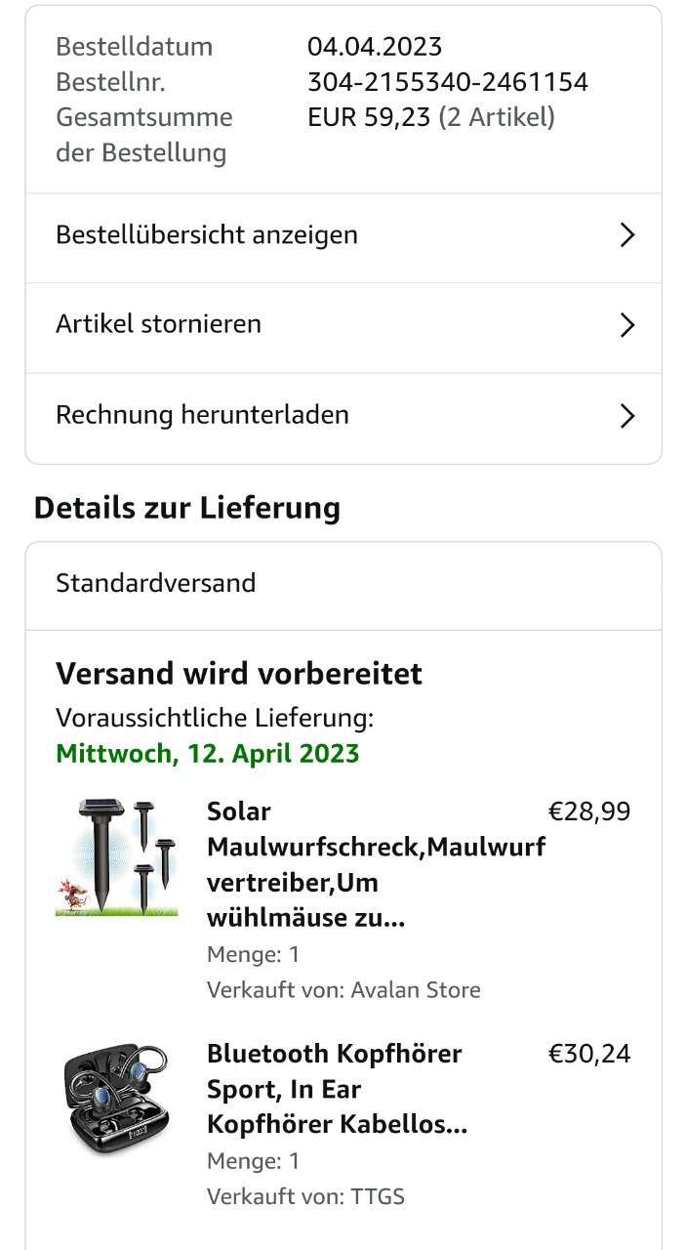
Task: Tap the chevron beside Rechnung herunterladen
Action: [627, 416]
